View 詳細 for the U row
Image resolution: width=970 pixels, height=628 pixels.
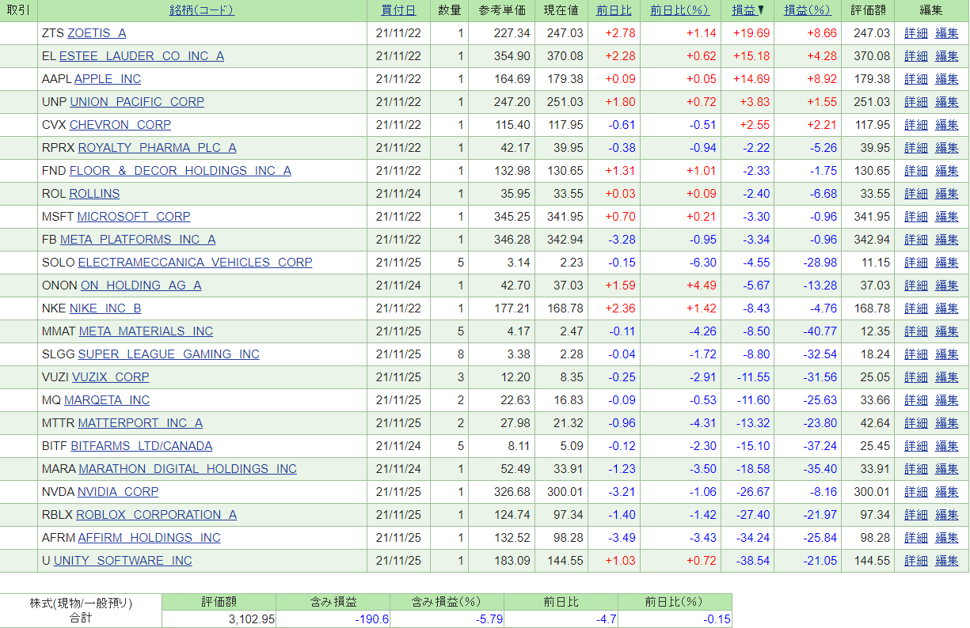click(916, 561)
